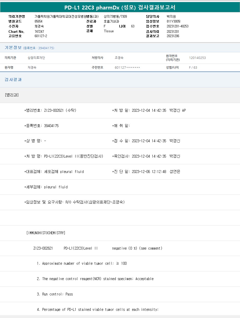Select the 기본정보 section header
The image size is (240, 318).
pos(13,48)
